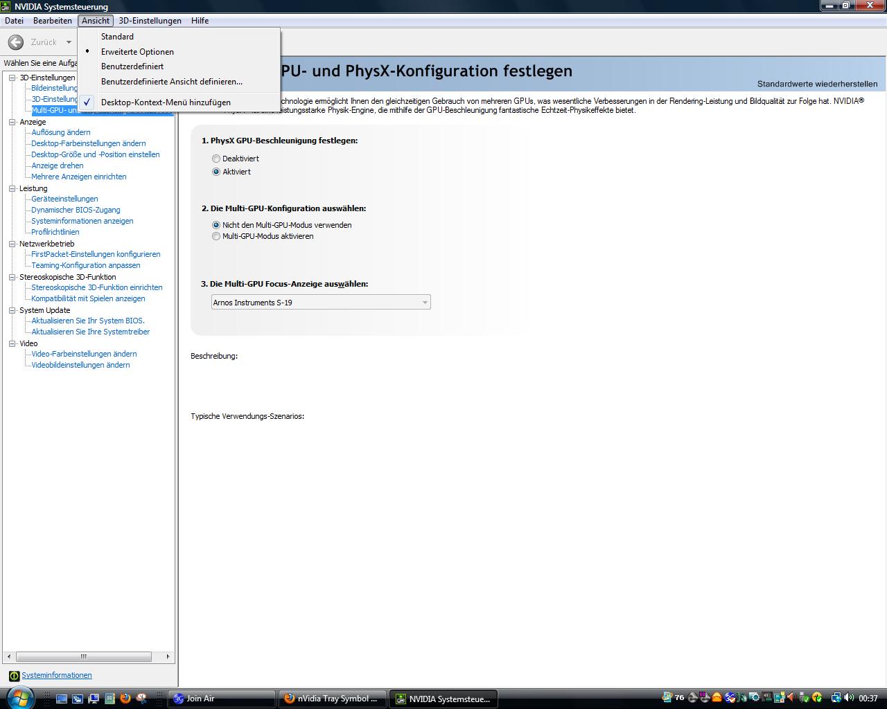The width and height of the screenshot is (887, 709).
Task: Choose Multi-GPU-Modus aktivieren
Action: [x=216, y=236]
